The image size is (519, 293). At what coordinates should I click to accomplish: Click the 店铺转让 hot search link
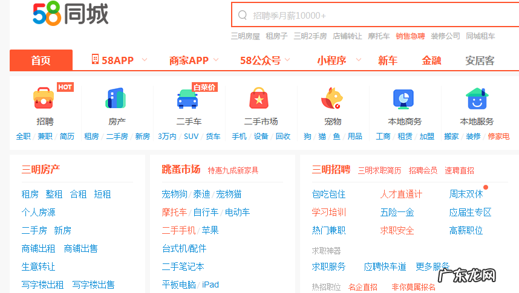[x=347, y=36]
